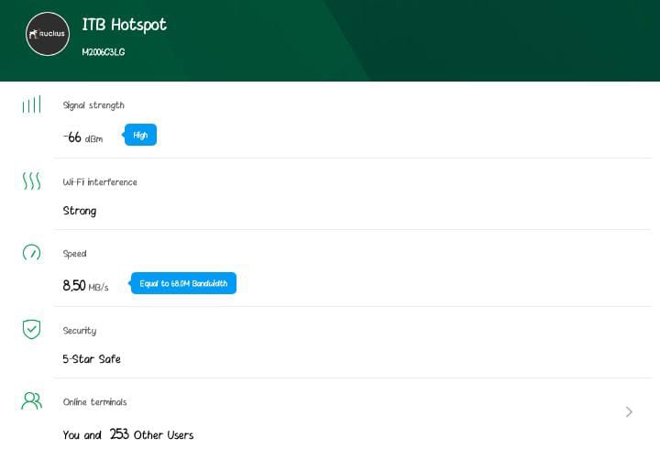Click the blue High signal badge
The image size is (660, 471).
click(140, 135)
